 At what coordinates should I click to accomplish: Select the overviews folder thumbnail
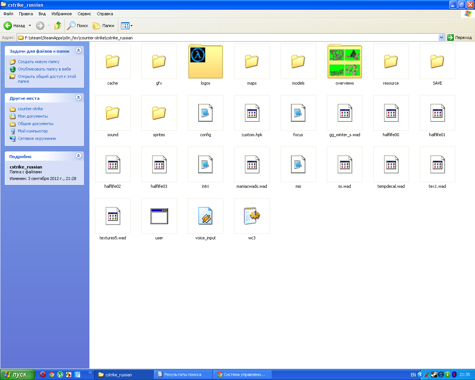click(344, 62)
